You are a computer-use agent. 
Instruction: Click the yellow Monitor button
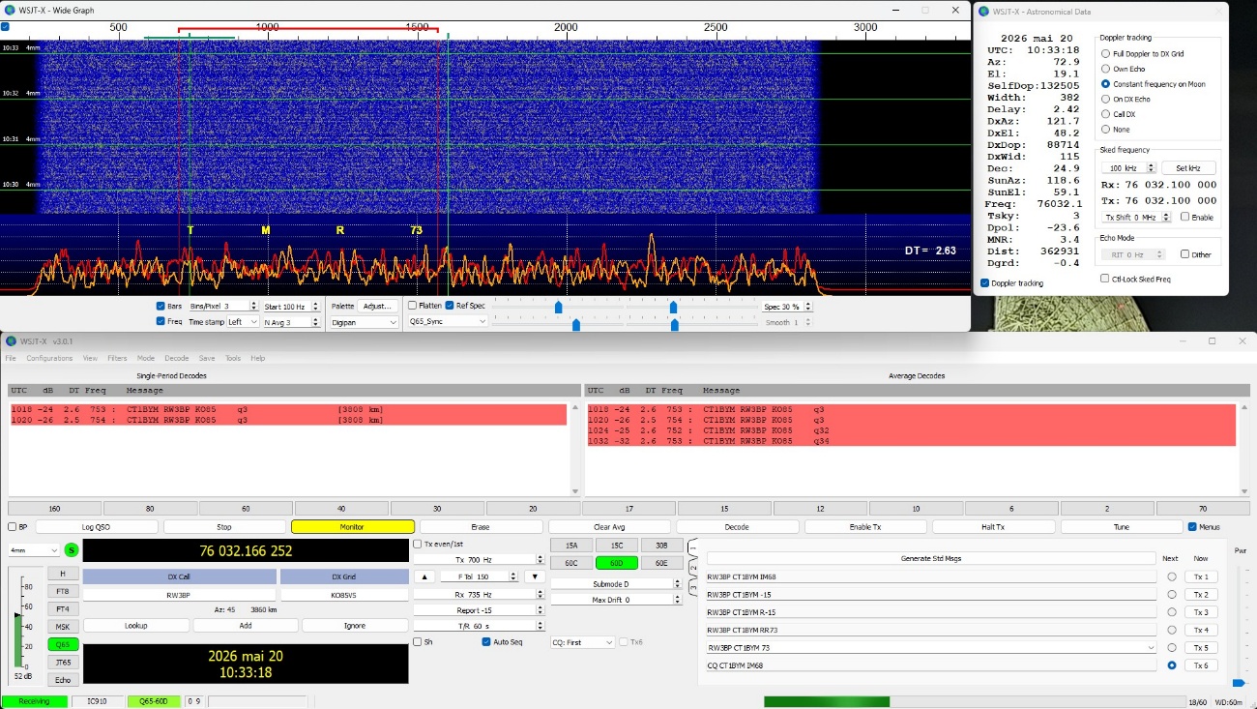(353, 527)
